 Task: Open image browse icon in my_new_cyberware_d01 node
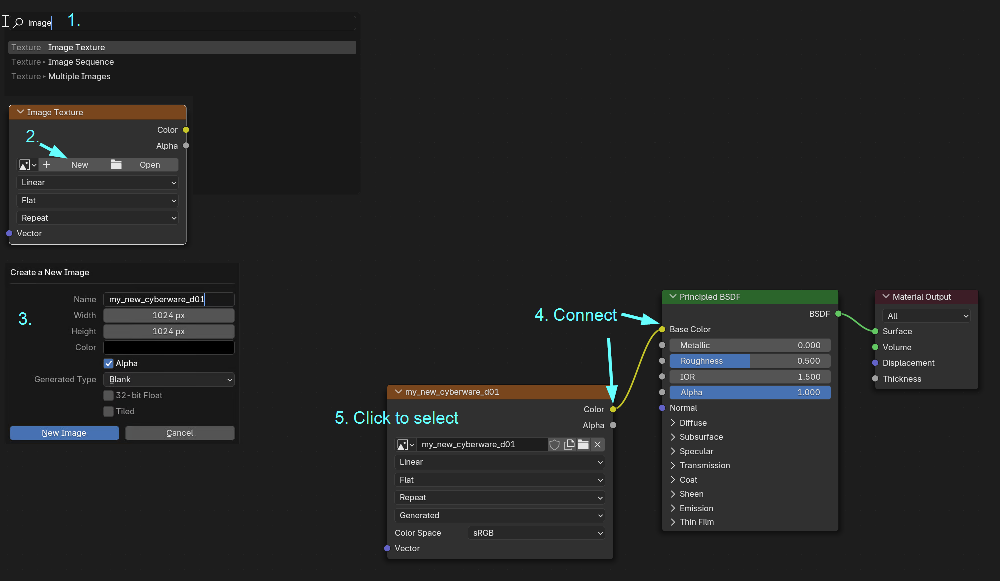point(405,444)
